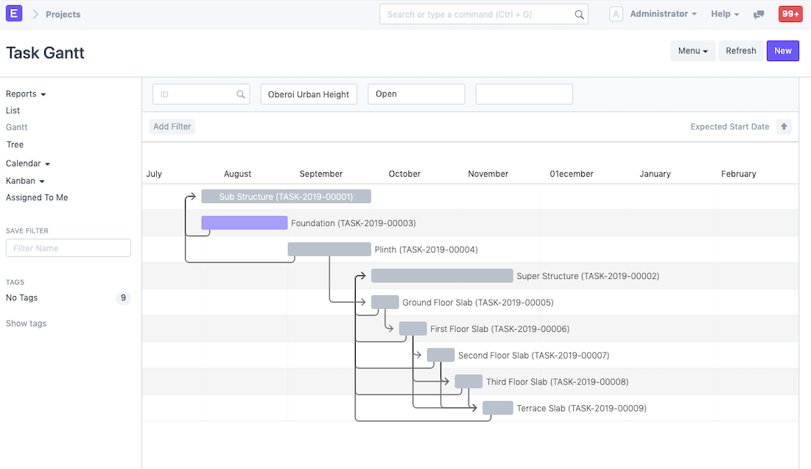Click the Filter Name input field

coord(69,248)
